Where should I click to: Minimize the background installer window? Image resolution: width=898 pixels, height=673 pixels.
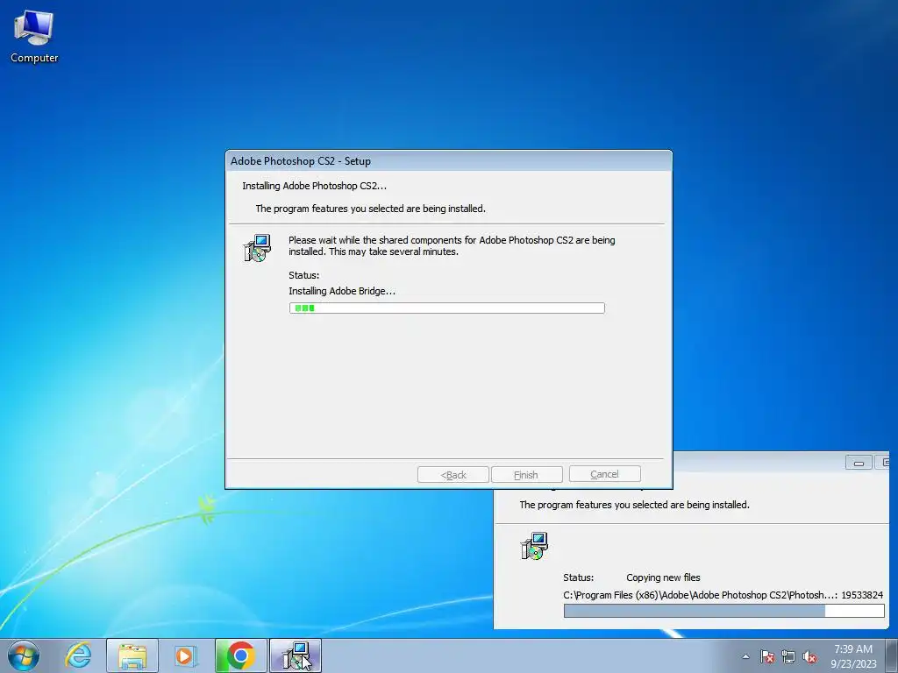pos(859,463)
